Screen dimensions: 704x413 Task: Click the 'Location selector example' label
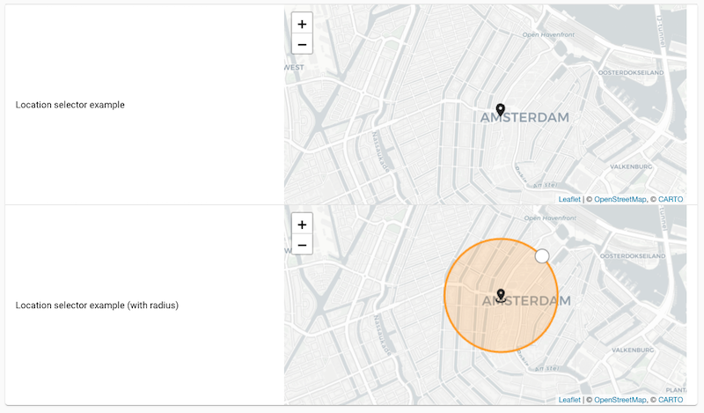[70, 105]
